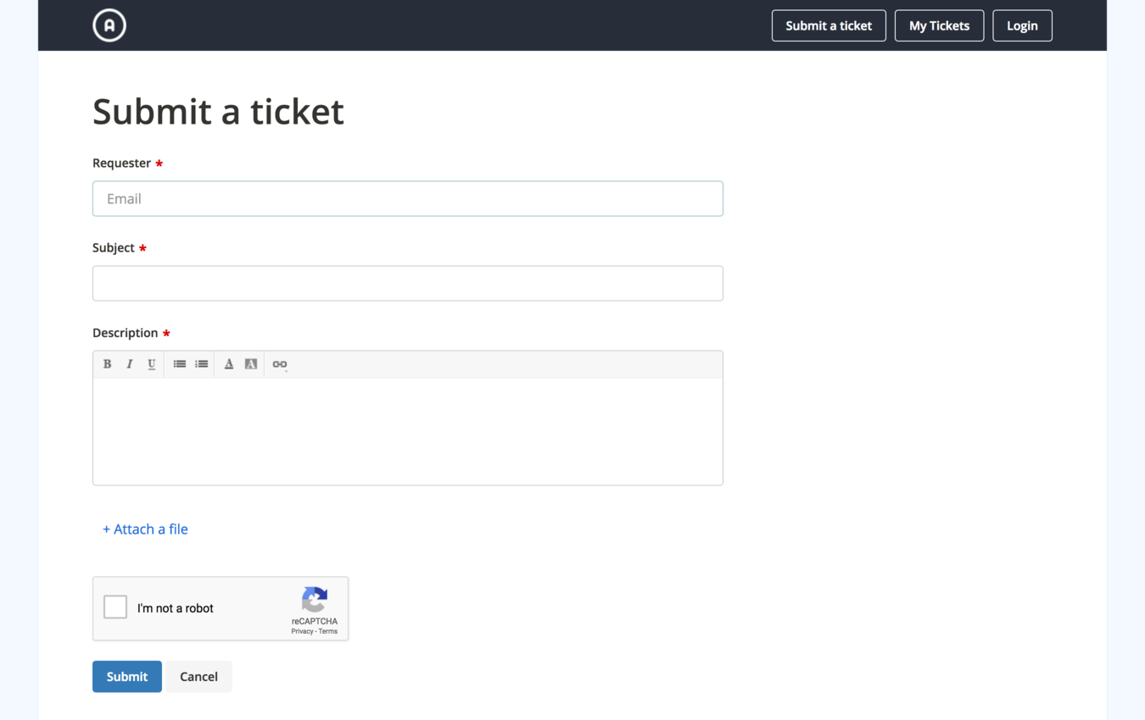The height and width of the screenshot is (720, 1145).
Task: Click the reCAPTCHA logo icon
Action: coord(315,600)
